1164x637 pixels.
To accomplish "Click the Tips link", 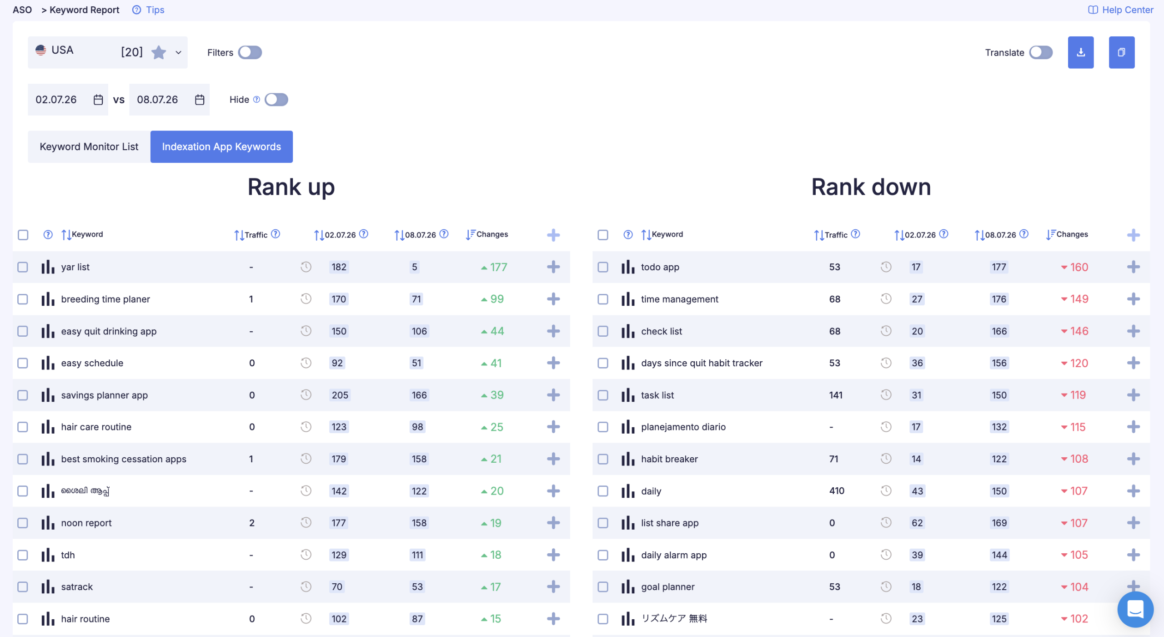I will click(148, 10).
